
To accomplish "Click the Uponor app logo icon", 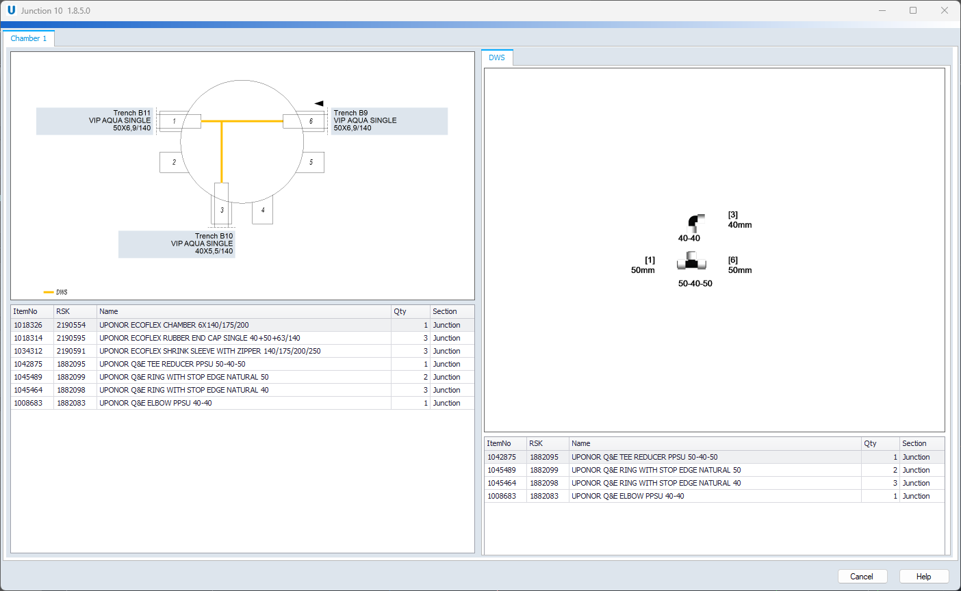I will click(x=11, y=10).
